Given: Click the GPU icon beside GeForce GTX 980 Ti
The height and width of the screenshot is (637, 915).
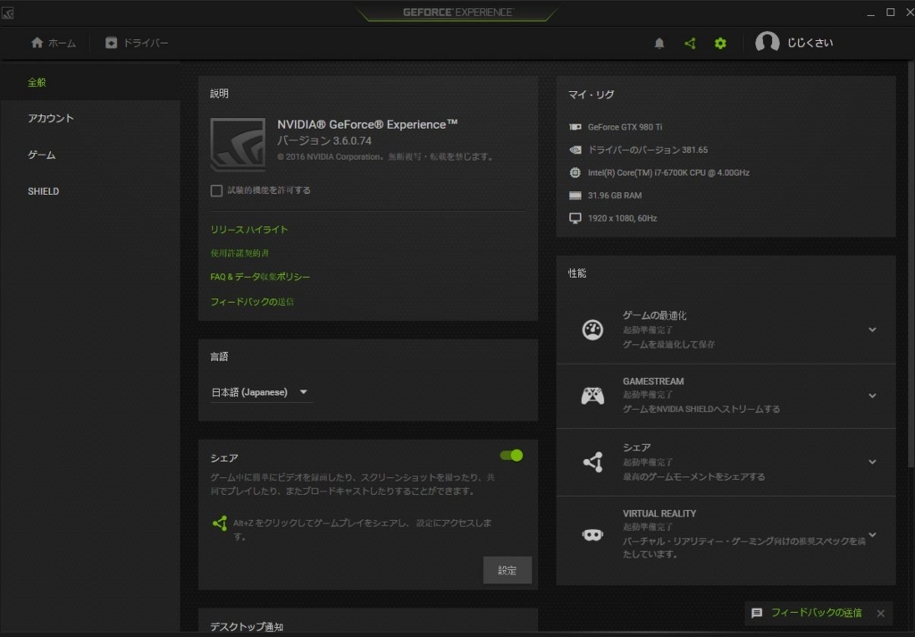Looking at the screenshot, I should click(575, 127).
